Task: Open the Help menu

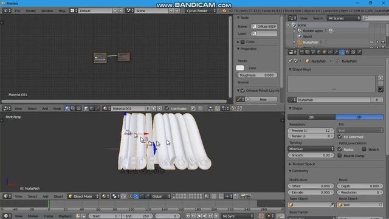Action: click(x=62, y=11)
